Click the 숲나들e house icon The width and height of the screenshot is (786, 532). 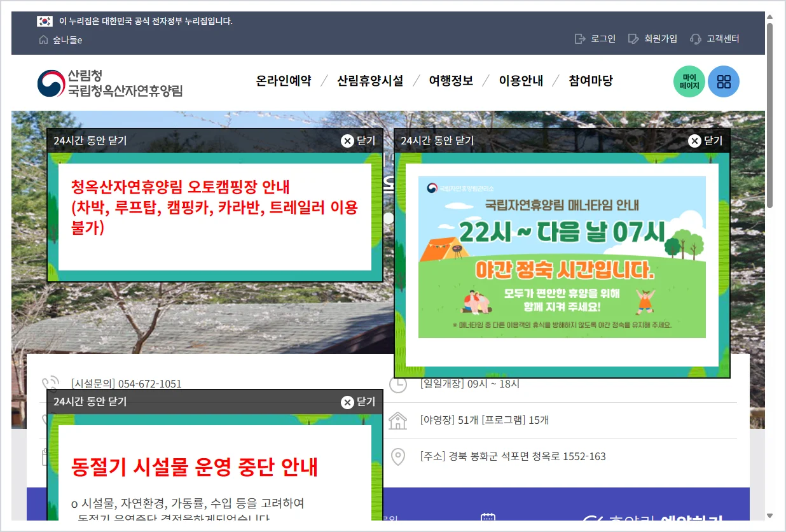[43, 40]
